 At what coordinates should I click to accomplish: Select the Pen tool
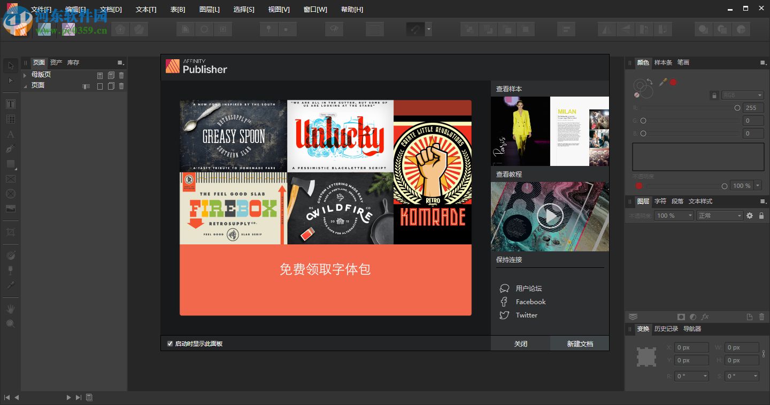[x=10, y=148]
